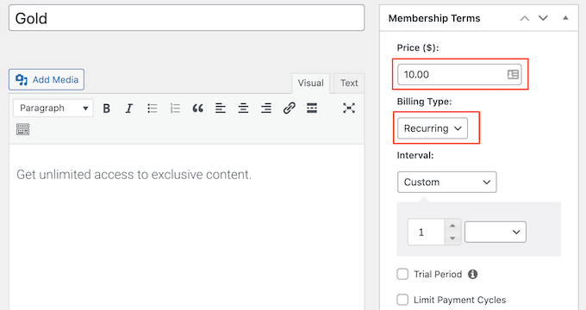Insert Read More tag
Viewport: 586px width, 310px height.
coord(312,108)
